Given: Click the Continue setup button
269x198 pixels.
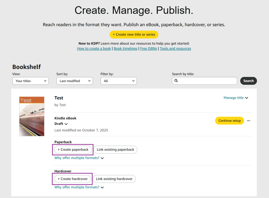Looking at the screenshot, I should click(229, 121).
